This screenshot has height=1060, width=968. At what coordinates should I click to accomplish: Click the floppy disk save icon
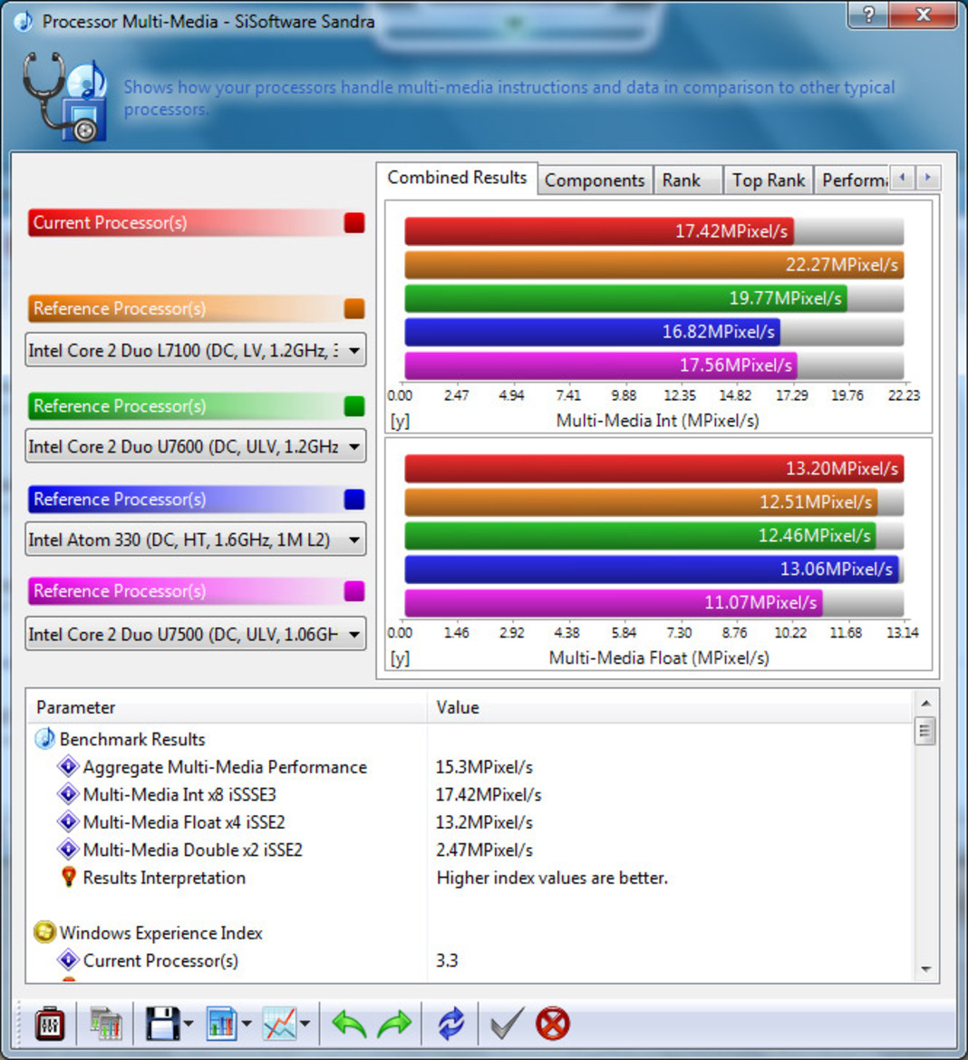point(163,1024)
